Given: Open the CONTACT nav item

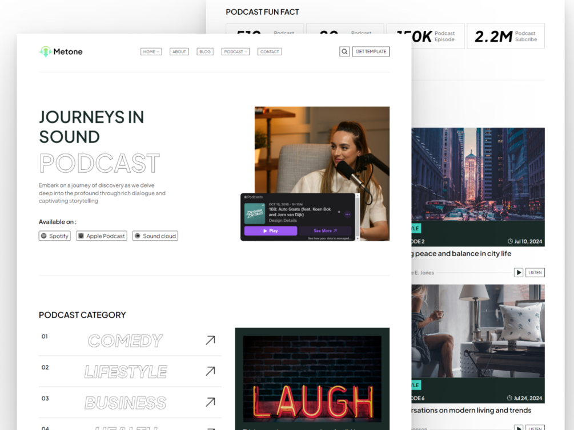Looking at the screenshot, I should click(x=270, y=51).
